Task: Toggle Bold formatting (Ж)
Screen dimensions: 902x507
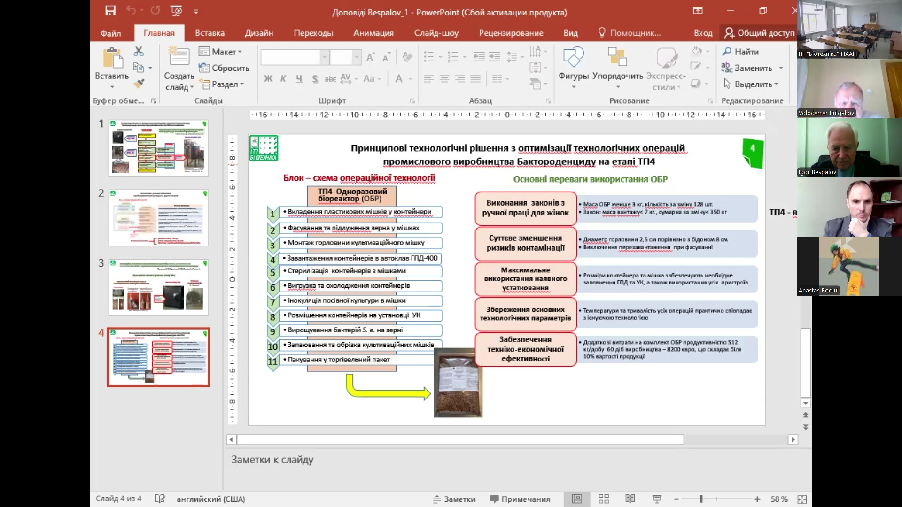Action: [x=268, y=78]
